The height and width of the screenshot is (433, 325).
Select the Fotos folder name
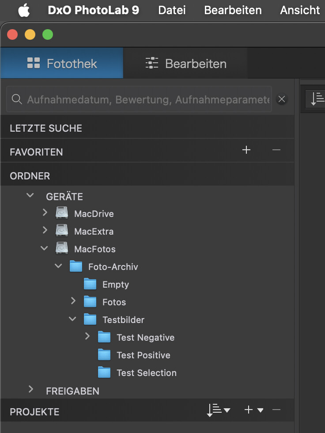point(114,302)
